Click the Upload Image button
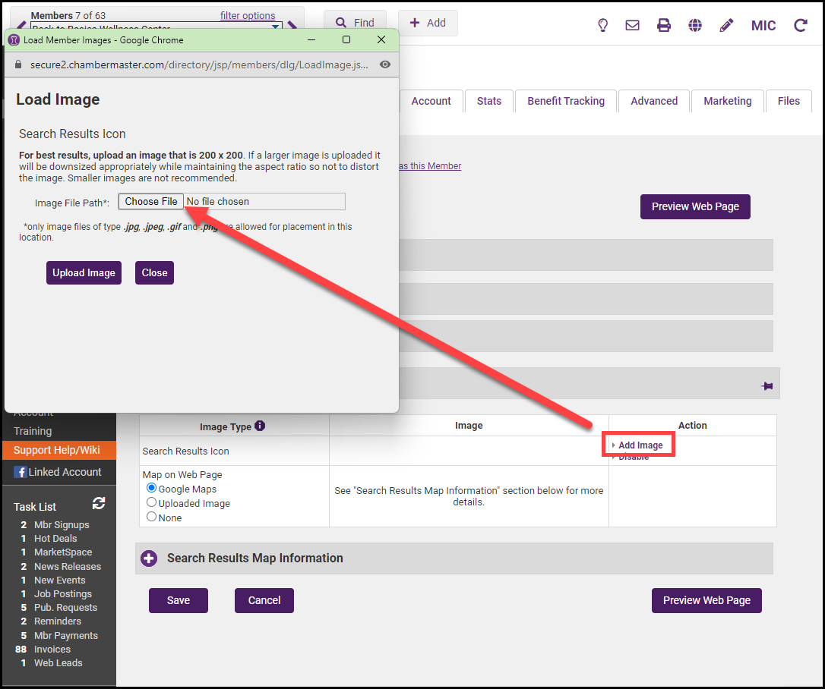This screenshot has width=825, height=689. click(x=84, y=273)
